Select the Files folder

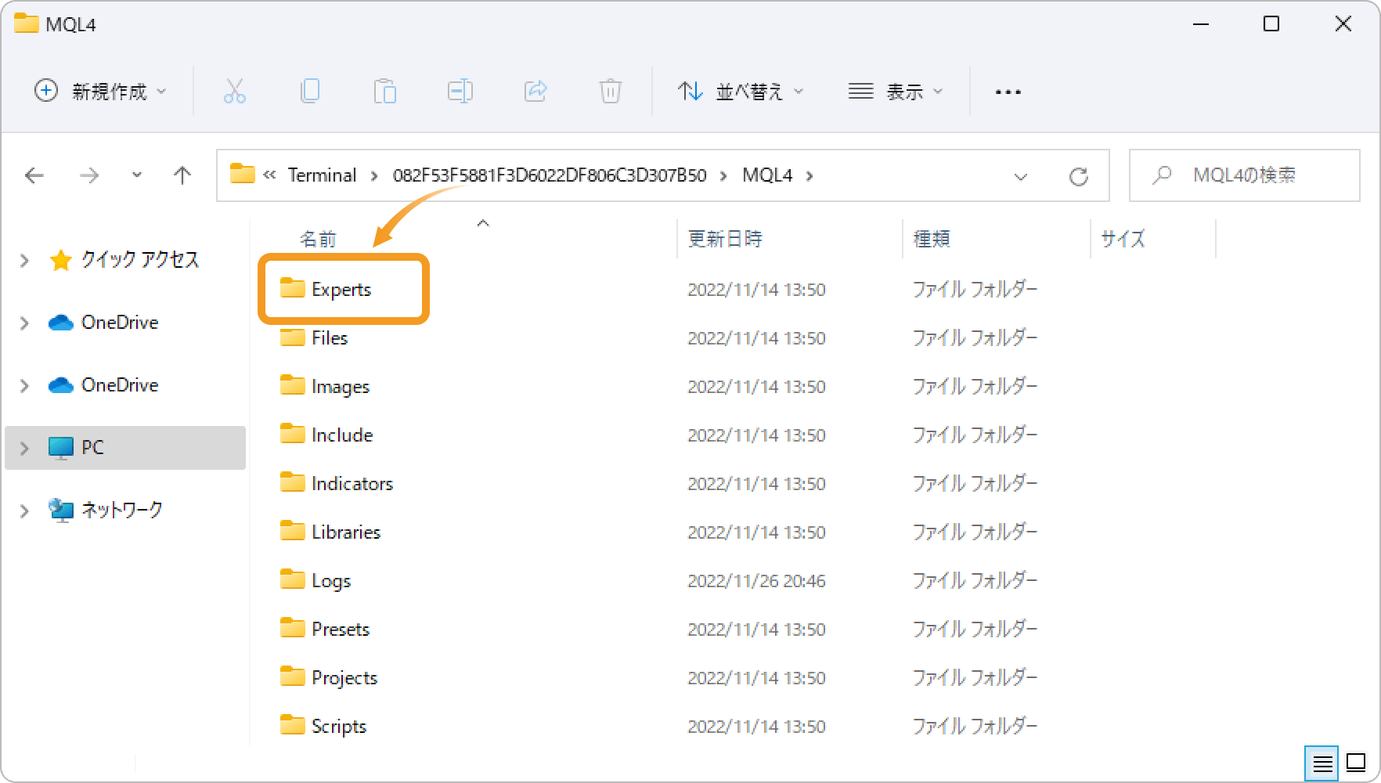click(329, 338)
